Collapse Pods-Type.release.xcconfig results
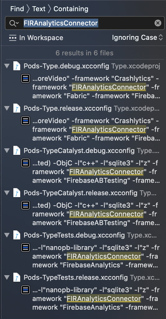166x319 pixels. [x=7, y=108]
